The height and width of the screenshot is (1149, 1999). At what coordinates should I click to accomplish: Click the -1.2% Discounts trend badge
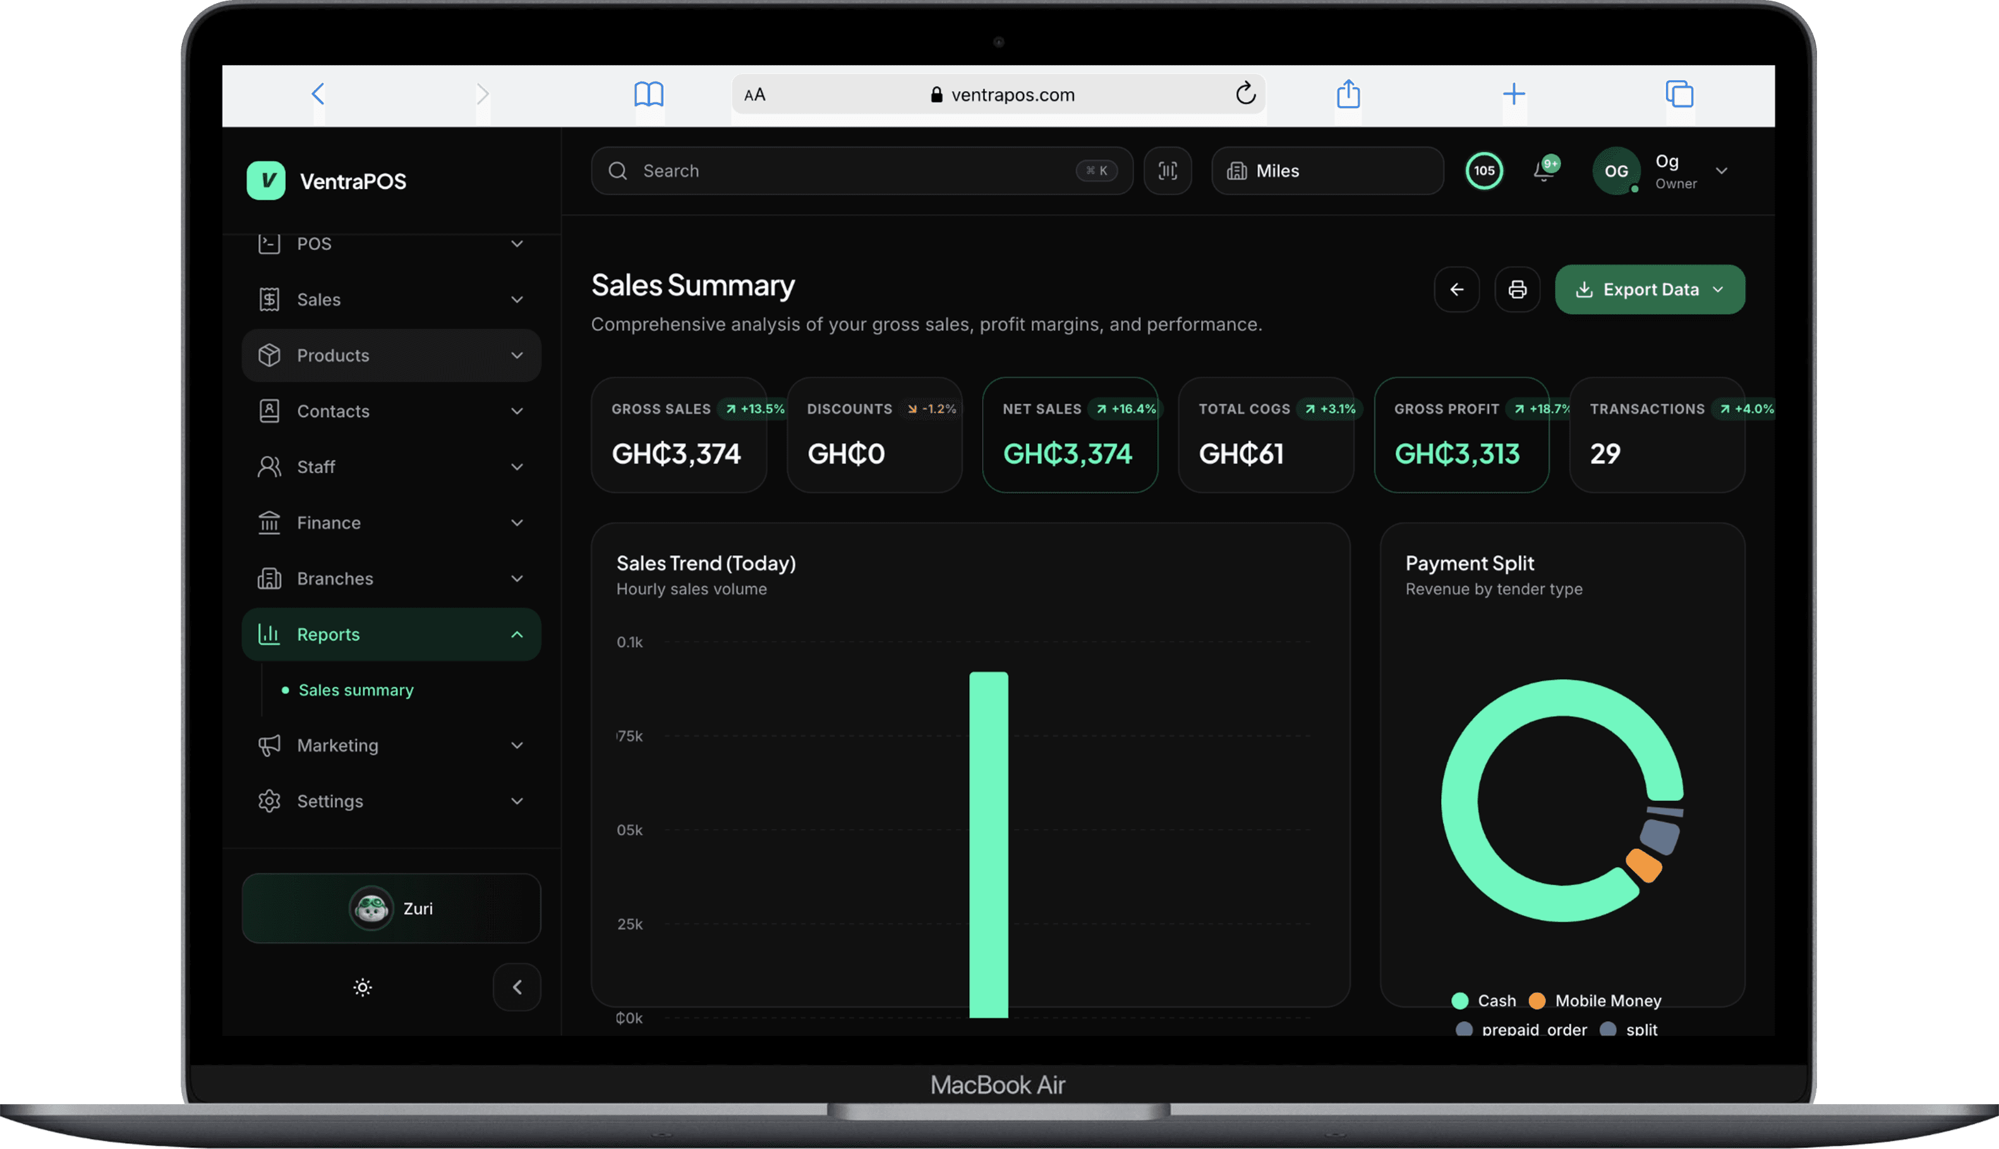[x=932, y=409]
